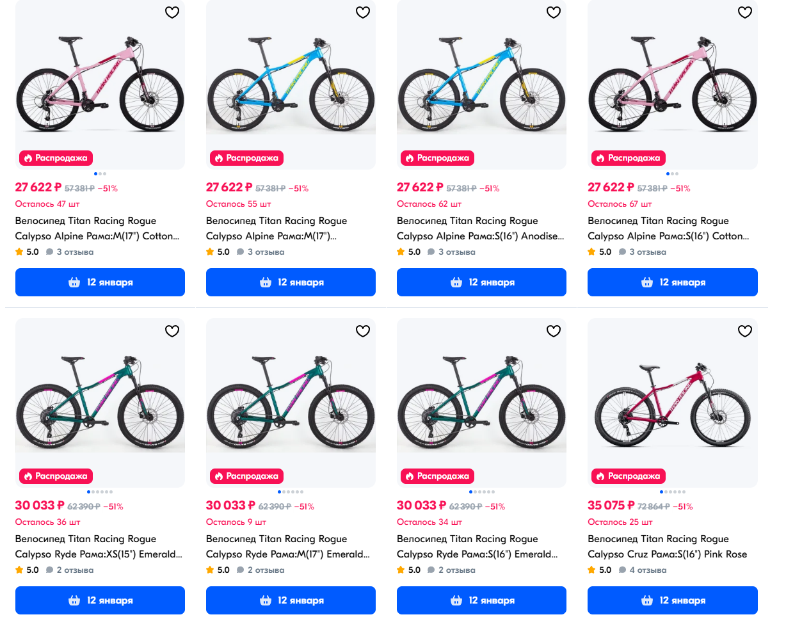Click image carousel dots under Ryde M(17") photo
This screenshot has width=786, height=617.
point(291,492)
